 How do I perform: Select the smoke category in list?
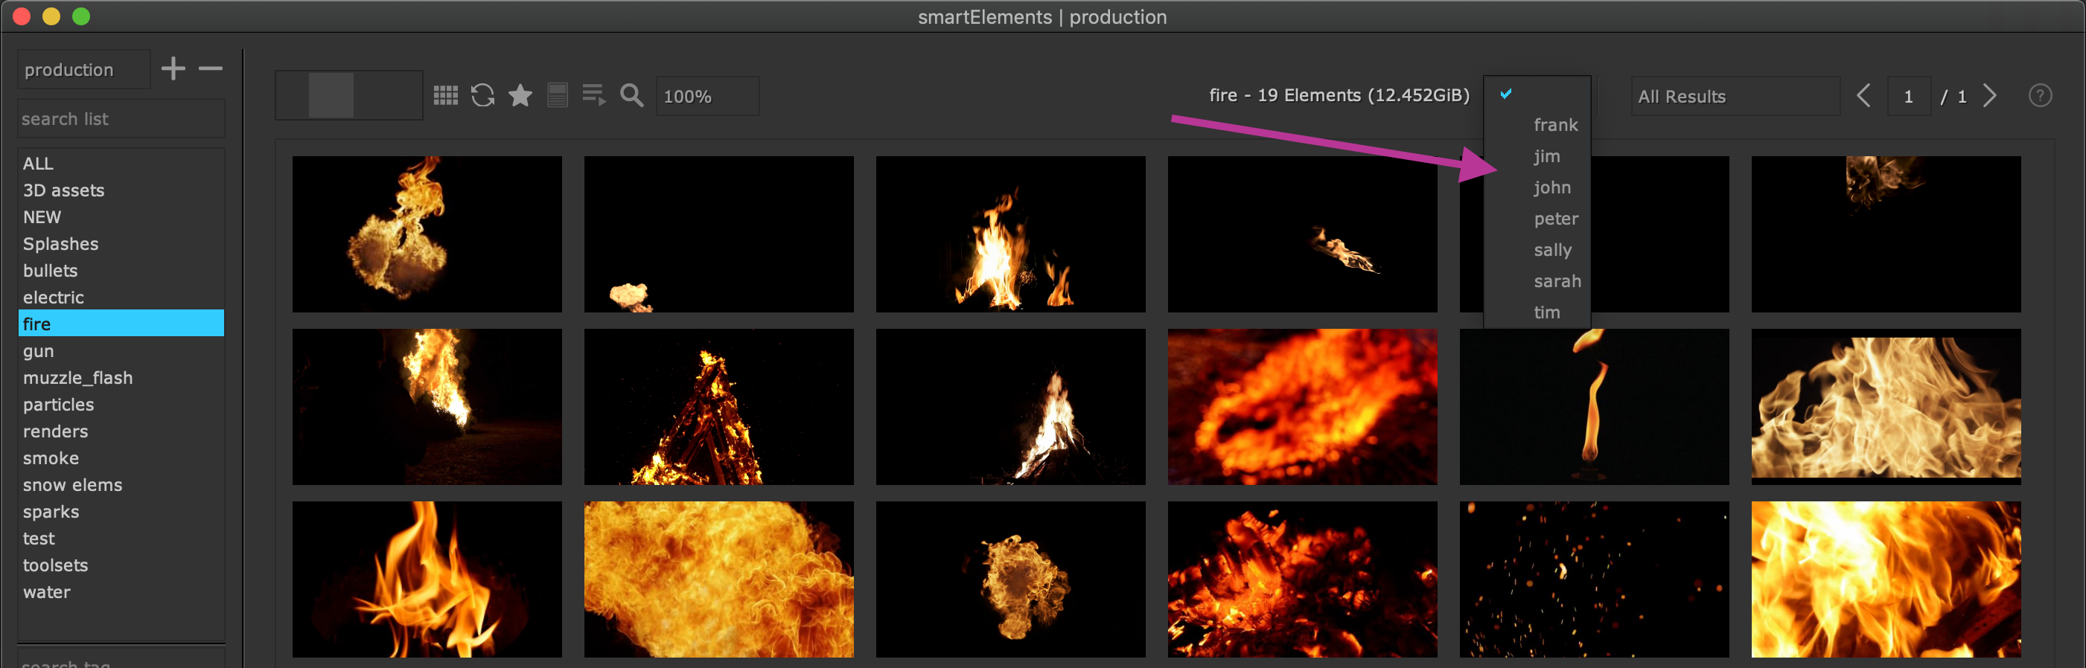tap(51, 457)
